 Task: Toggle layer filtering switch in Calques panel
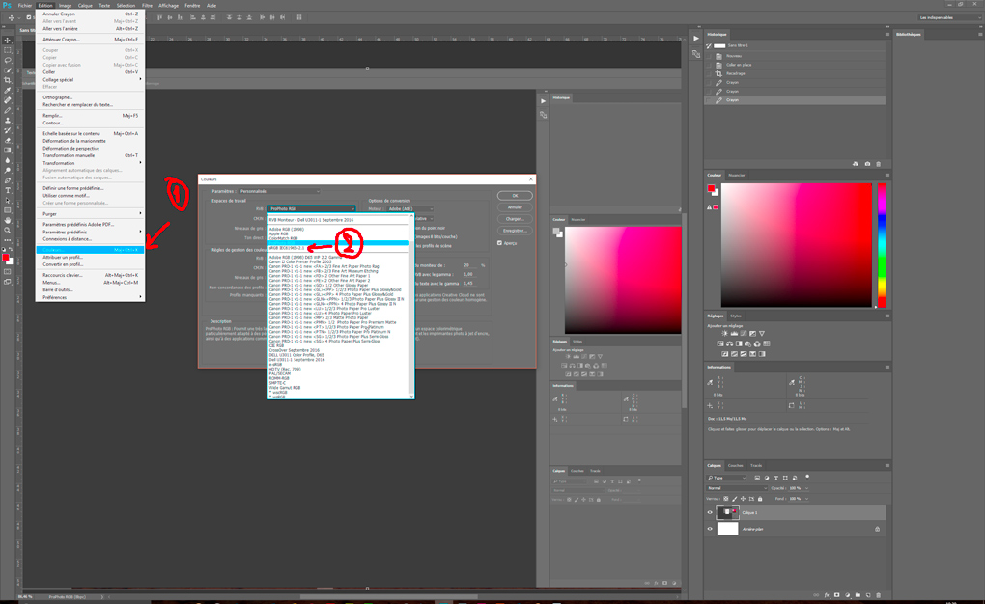pos(808,478)
